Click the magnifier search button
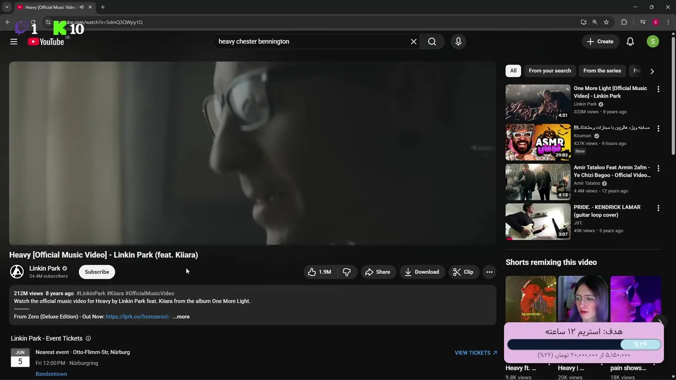This screenshot has width=676, height=380. pyautogui.click(x=432, y=42)
